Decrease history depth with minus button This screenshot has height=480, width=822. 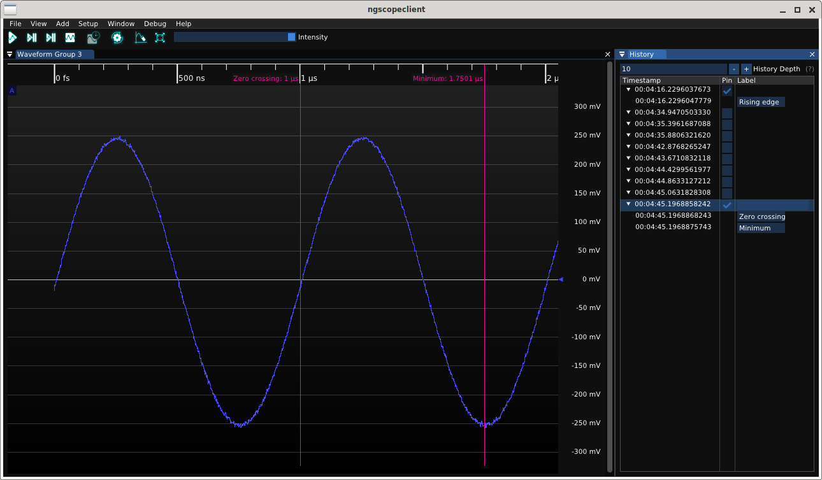[734, 69]
